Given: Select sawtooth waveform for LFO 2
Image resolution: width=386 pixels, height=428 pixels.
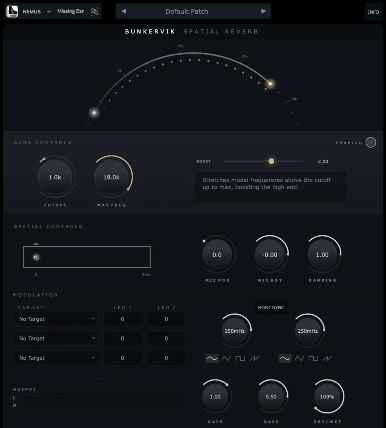Looking at the screenshot, I should [x=327, y=358].
